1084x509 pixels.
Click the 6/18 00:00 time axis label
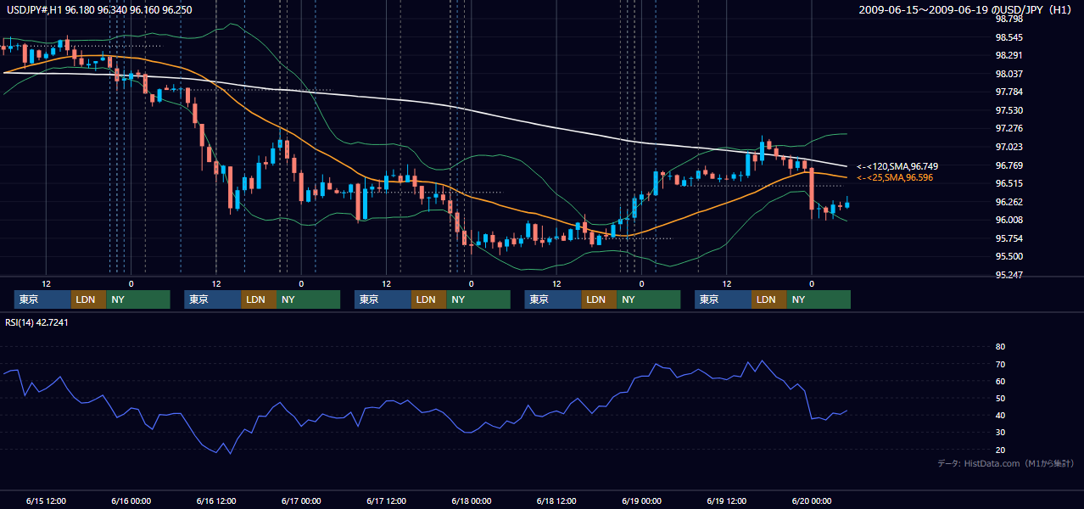point(471,501)
